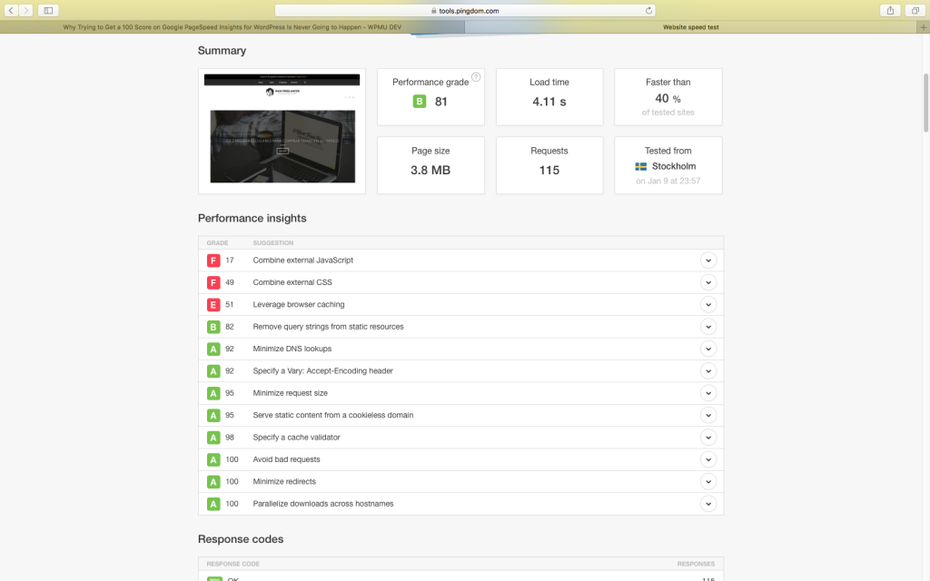
Task: Click the Avoid bad requests suggestion text
Action: pos(286,459)
